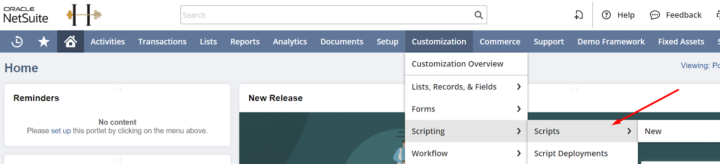Open the Reports menu
Viewport: 720px width, 164px height.
coord(245,42)
